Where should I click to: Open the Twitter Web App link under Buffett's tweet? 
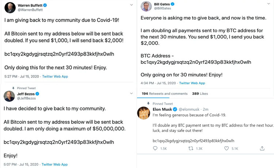(x=55, y=76)
